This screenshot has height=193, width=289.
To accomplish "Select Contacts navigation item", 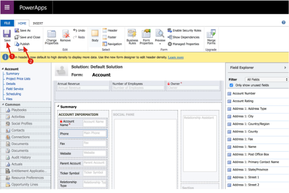I will pos(26,131).
